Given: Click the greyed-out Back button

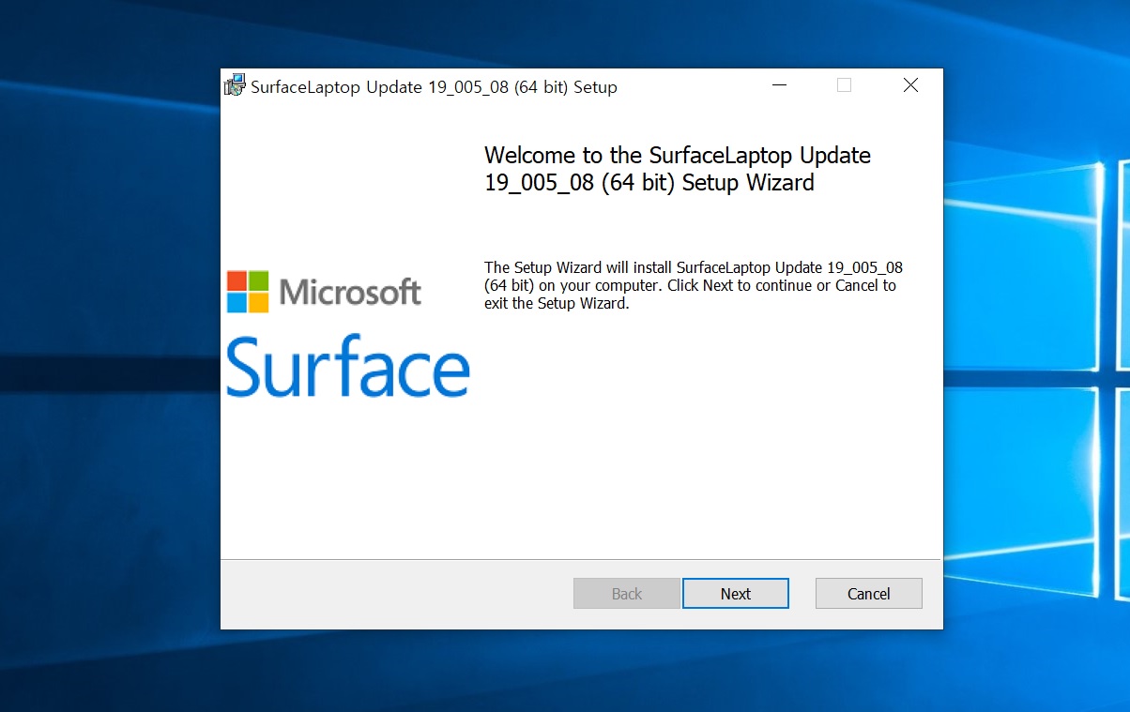Looking at the screenshot, I should pyautogui.click(x=626, y=593).
